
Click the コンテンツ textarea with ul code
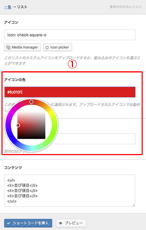point(70,190)
